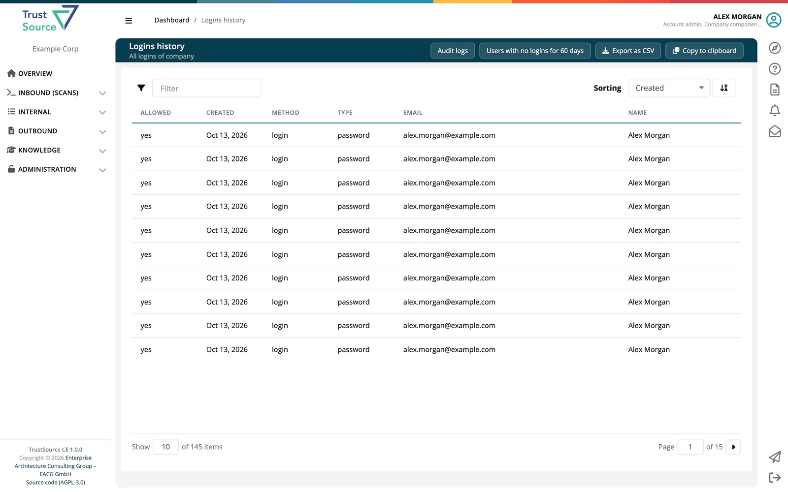Open Source code (AGPL-3.0) link
The width and height of the screenshot is (788, 492).
56,482
